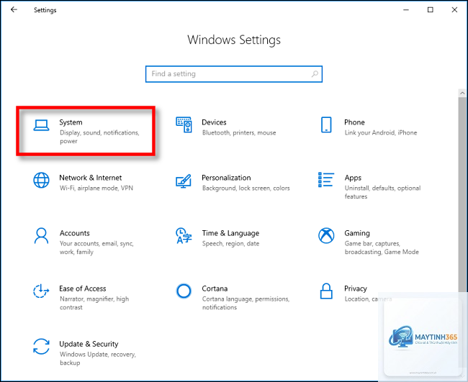Open the Ease of Access icon
Viewport: 468px width, 382px height.
(x=41, y=291)
